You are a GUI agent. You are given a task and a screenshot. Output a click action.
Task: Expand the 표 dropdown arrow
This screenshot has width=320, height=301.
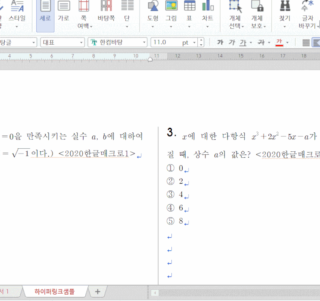tap(189, 27)
